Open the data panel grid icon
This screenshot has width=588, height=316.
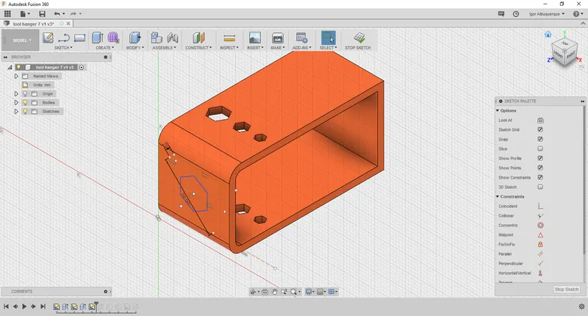tap(7, 14)
